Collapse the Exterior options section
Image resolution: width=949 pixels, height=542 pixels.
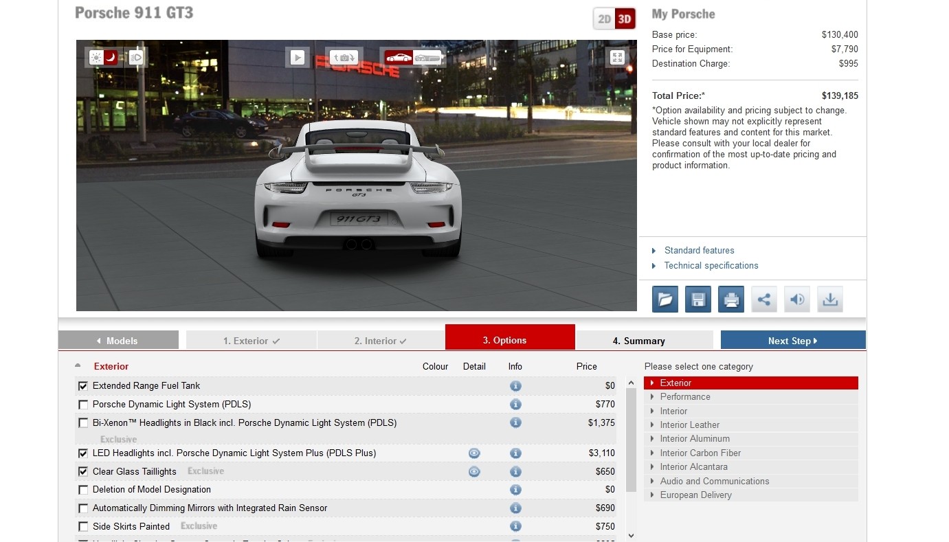(x=78, y=366)
